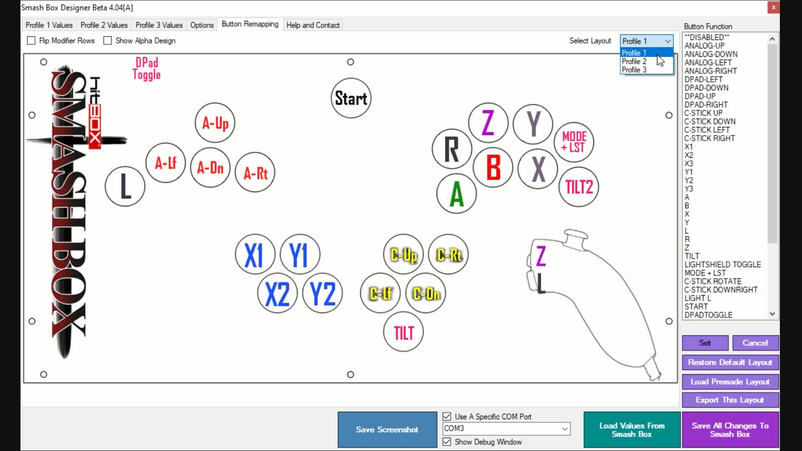Click Save Screenshot button
This screenshot has height=451, width=802.
pos(387,429)
